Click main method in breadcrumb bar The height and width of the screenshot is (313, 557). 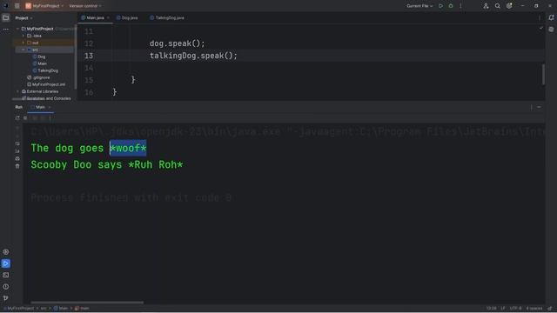[82, 309]
